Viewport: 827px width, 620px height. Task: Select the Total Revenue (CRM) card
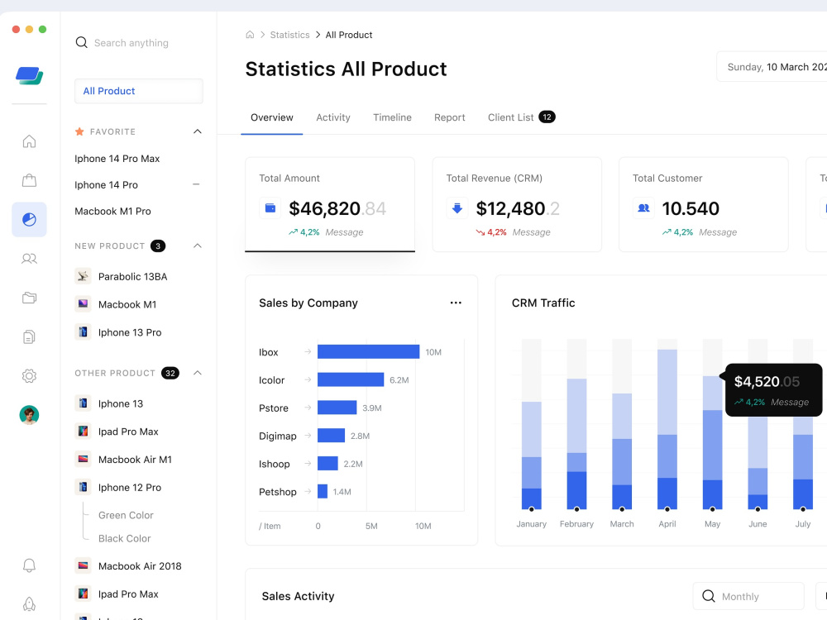point(517,204)
